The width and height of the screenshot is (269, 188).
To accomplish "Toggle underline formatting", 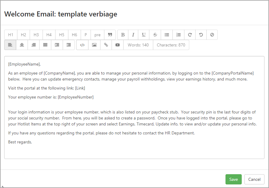I will (x=144, y=35).
